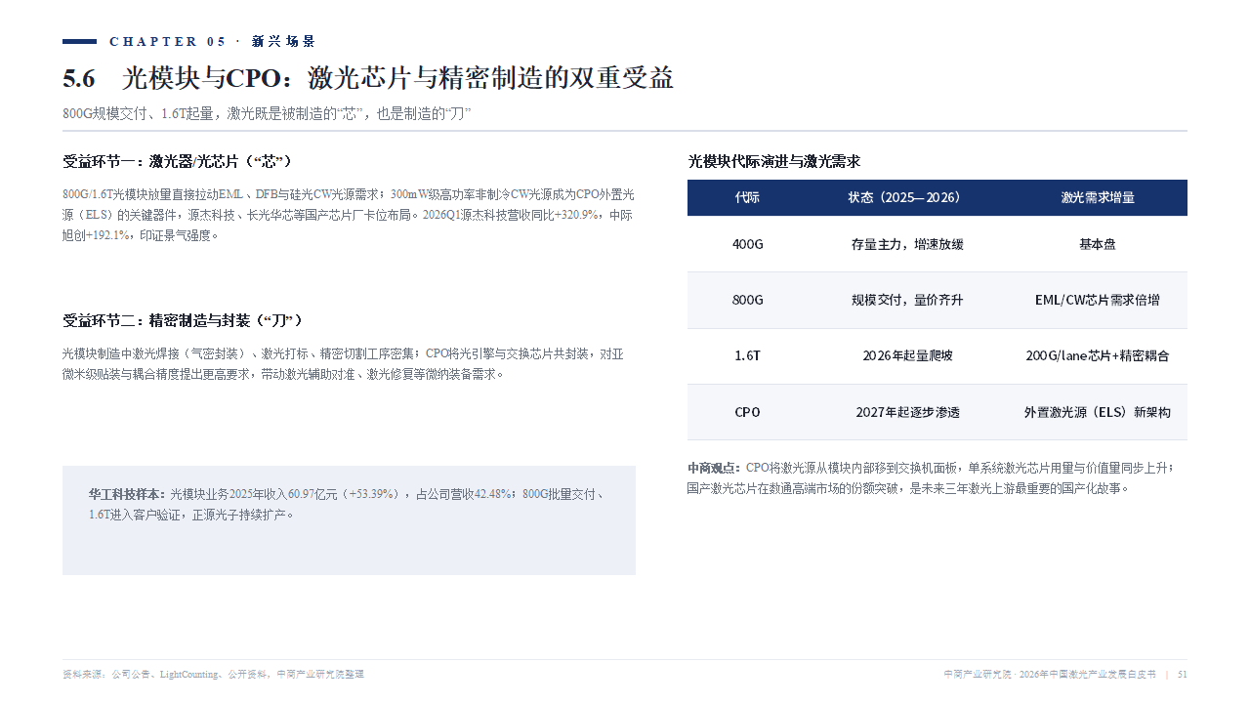
Task: Click the subtitle beginning 800G规模交付
Action: tap(268, 113)
